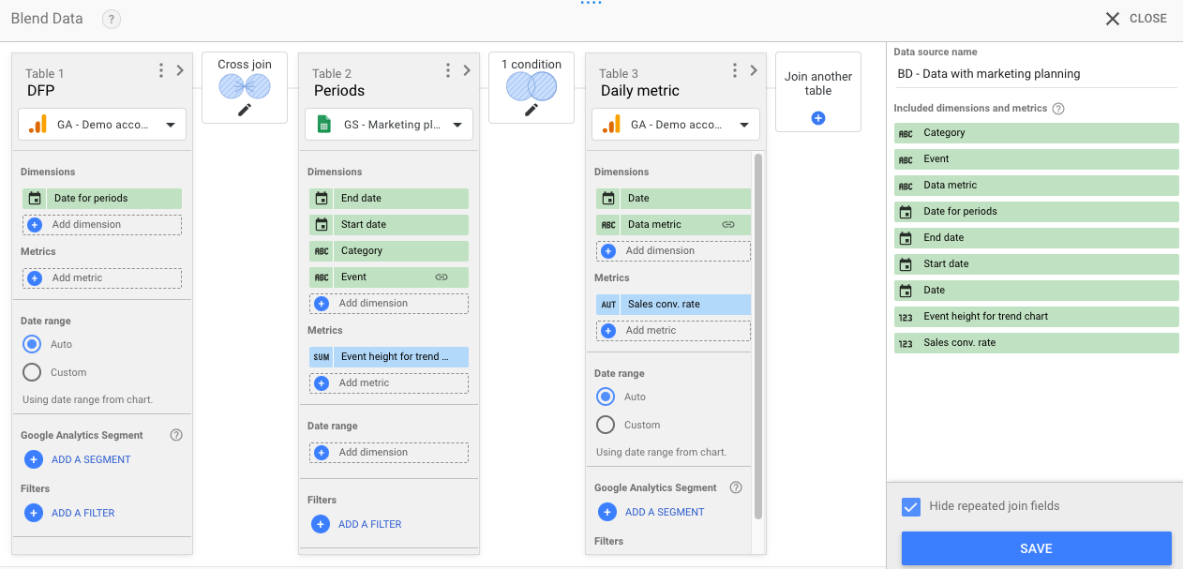The image size is (1183, 569).
Task: Click plus icon to join another table
Action: [818, 118]
